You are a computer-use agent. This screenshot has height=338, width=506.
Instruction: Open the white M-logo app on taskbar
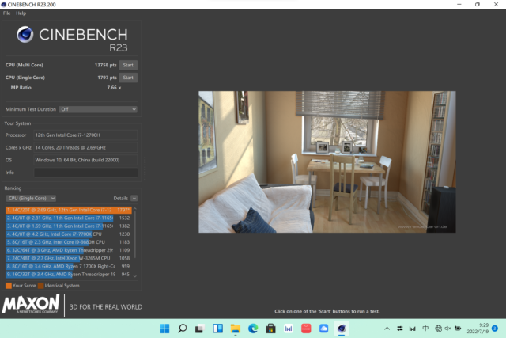point(289,329)
